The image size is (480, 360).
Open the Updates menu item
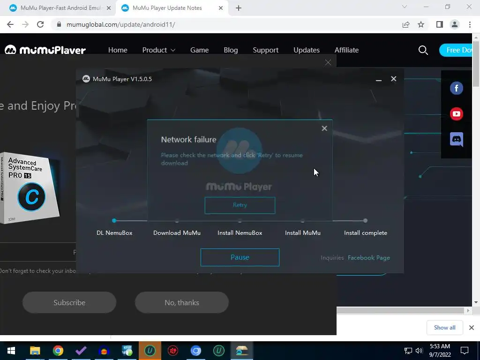click(307, 50)
